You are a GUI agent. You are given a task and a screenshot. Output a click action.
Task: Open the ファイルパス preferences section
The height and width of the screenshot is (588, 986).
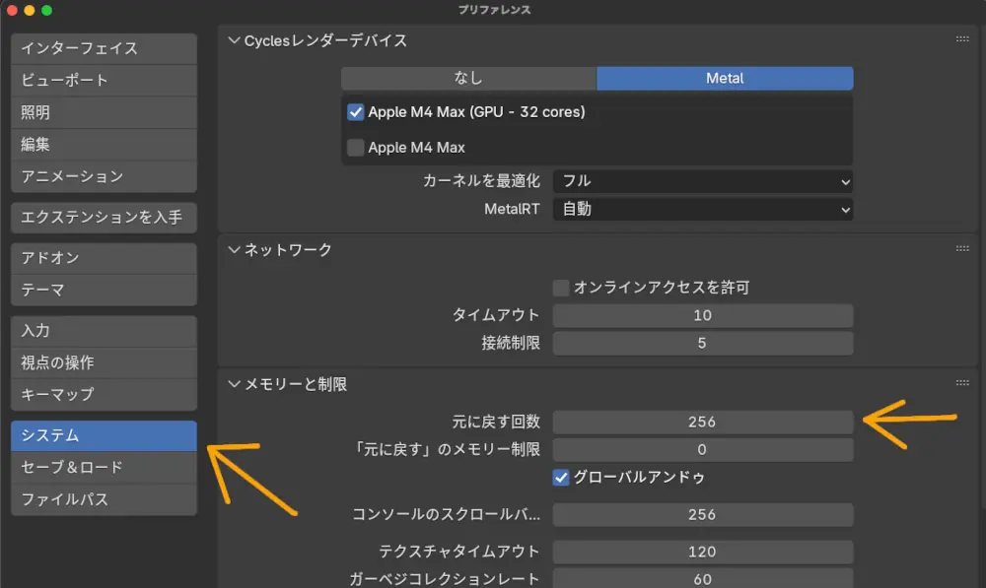[x=104, y=499]
